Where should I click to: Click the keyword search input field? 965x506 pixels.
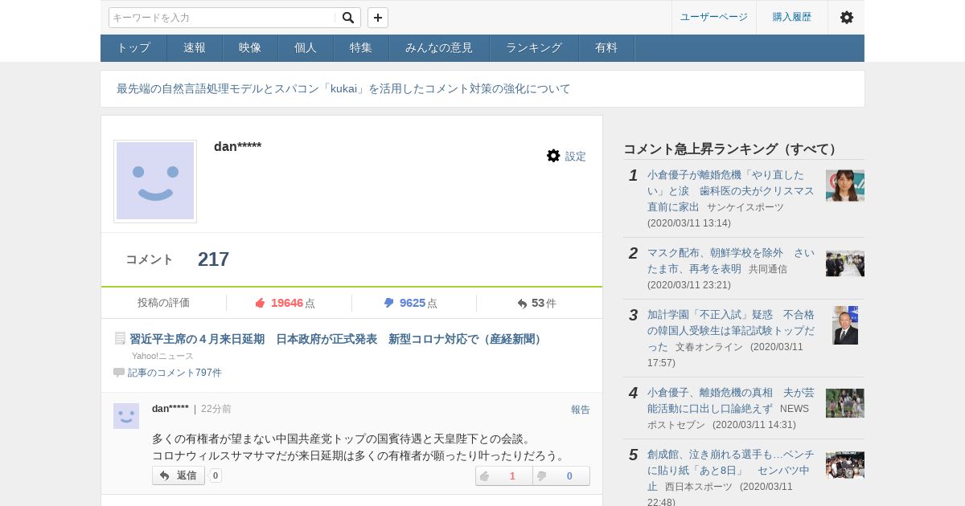tap(222, 18)
